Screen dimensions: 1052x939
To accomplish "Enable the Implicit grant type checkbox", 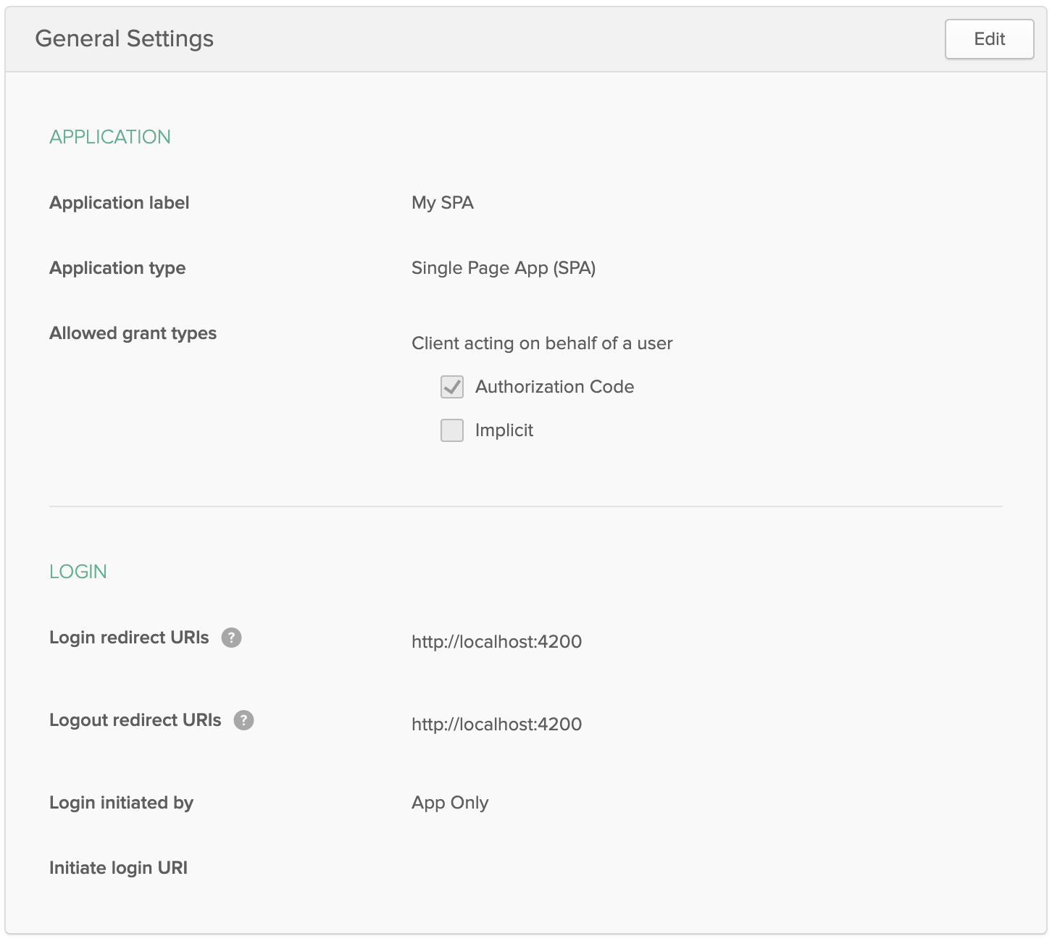I will [452, 430].
